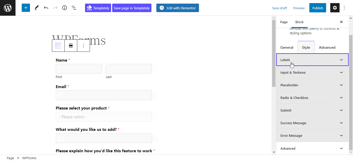The width and height of the screenshot is (353, 161).
Task: Switch to the Page sidebar tab
Action: point(284,22)
